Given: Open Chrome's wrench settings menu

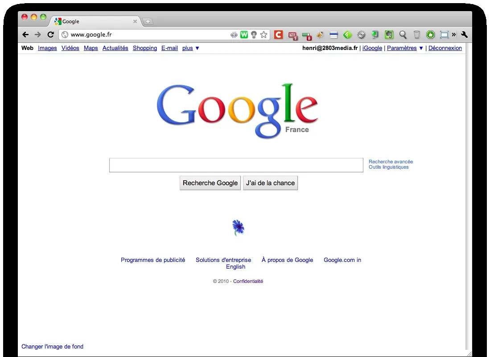Looking at the screenshot, I should [x=464, y=35].
